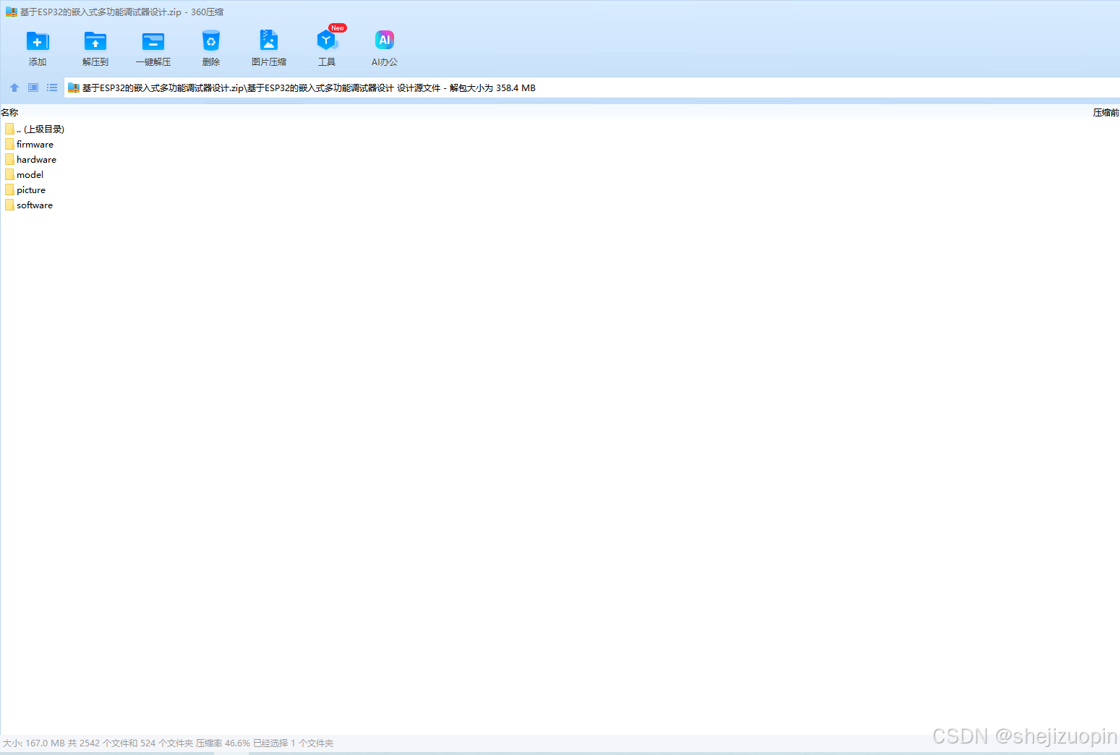This screenshot has width=1120, height=755.
Task: Click the archive path address field
Action: 591,88
